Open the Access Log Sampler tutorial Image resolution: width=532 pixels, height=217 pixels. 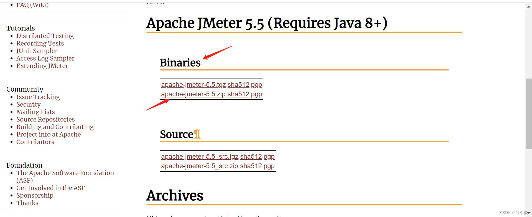pyautogui.click(x=45, y=58)
